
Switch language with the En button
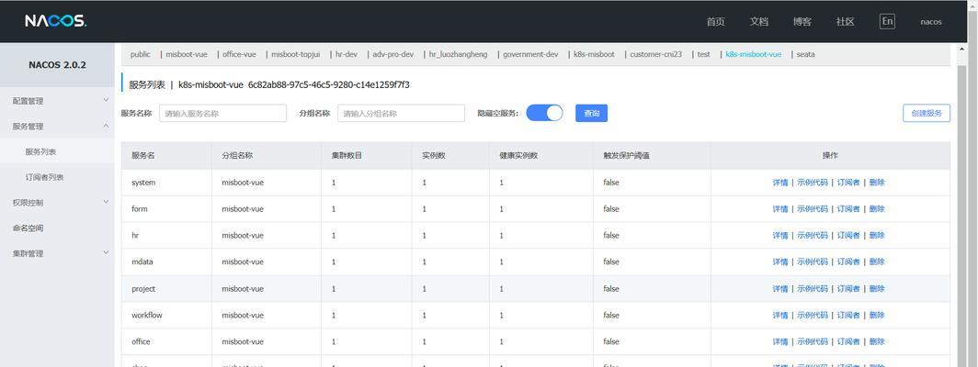887,21
